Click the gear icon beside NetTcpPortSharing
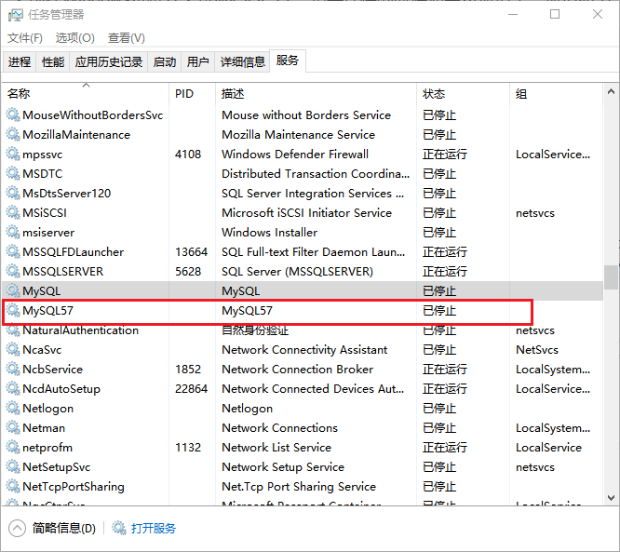The height and width of the screenshot is (552, 620). pyautogui.click(x=13, y=486)
